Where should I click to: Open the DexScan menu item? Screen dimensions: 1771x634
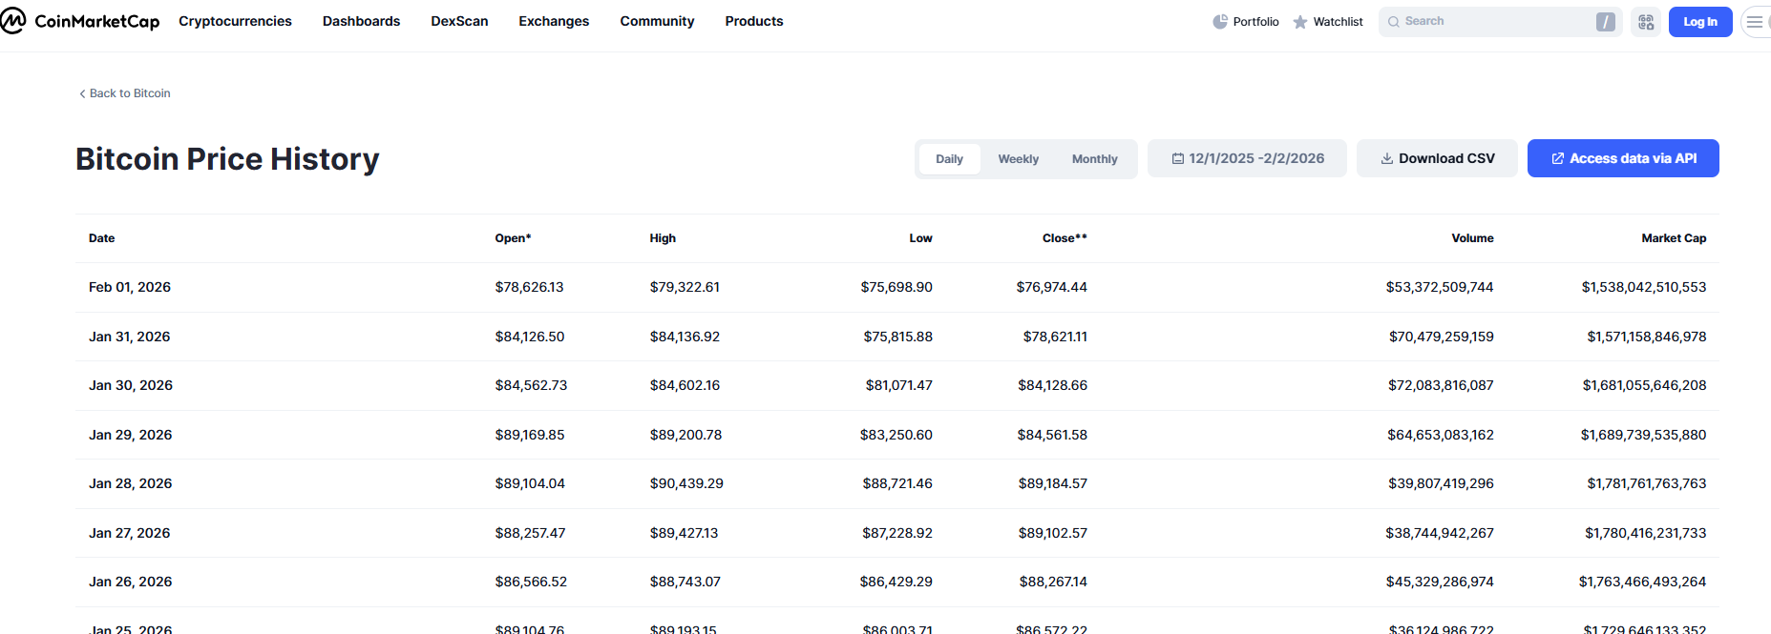click(x=459, y=21)
